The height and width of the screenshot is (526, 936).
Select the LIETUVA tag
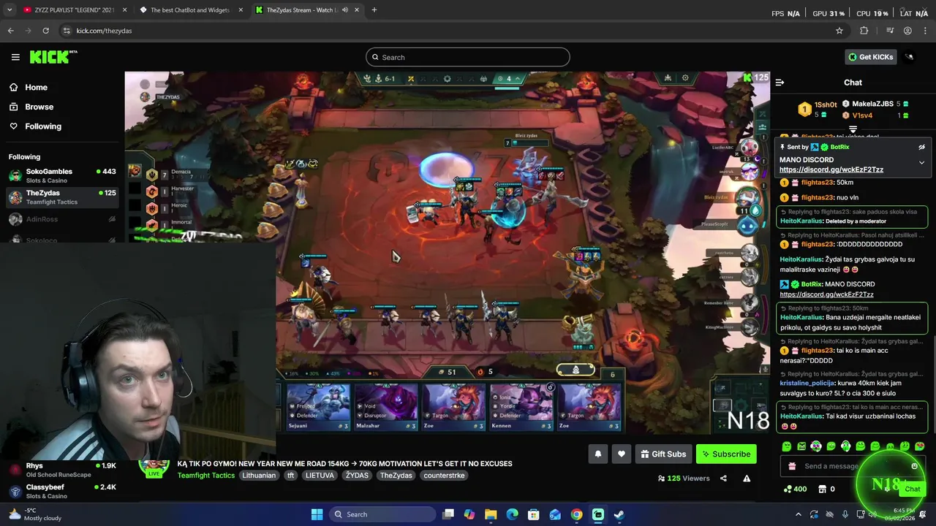(x=320, y=475)
